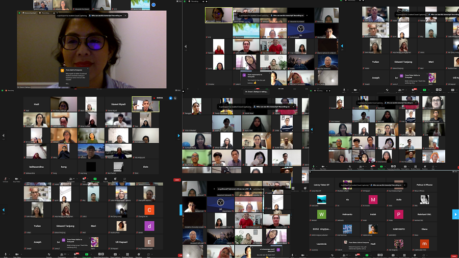
Task: Stop recording with blue button near timer
Action: (171, 98)
